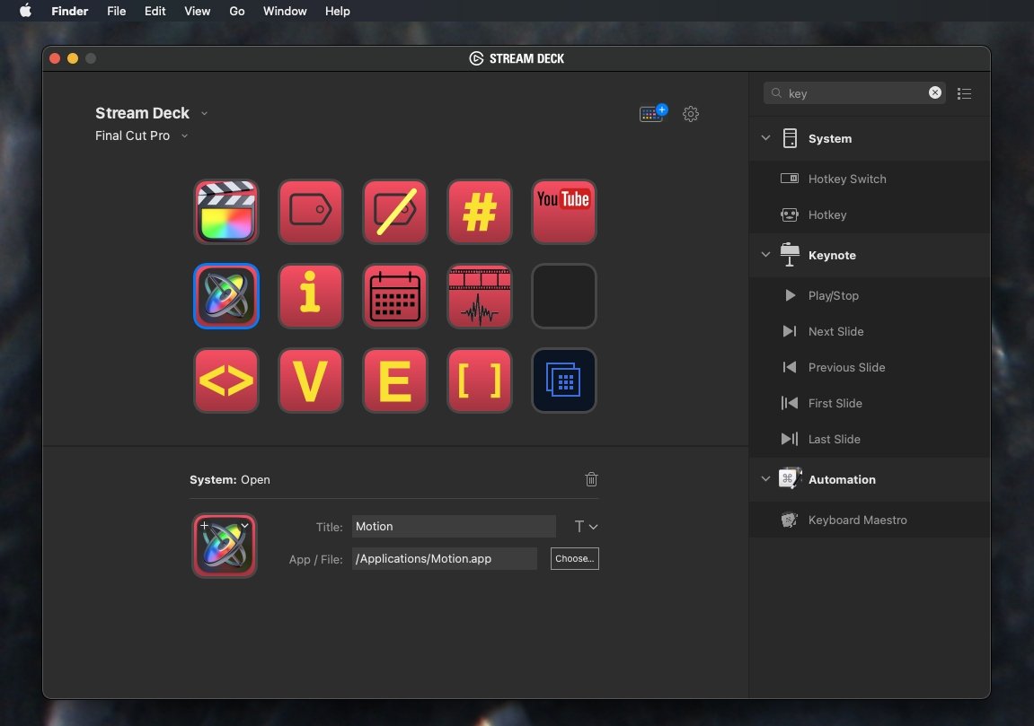The image size is (1034, 726).
Task: Focus the actions search field
Action: (854, 93)
